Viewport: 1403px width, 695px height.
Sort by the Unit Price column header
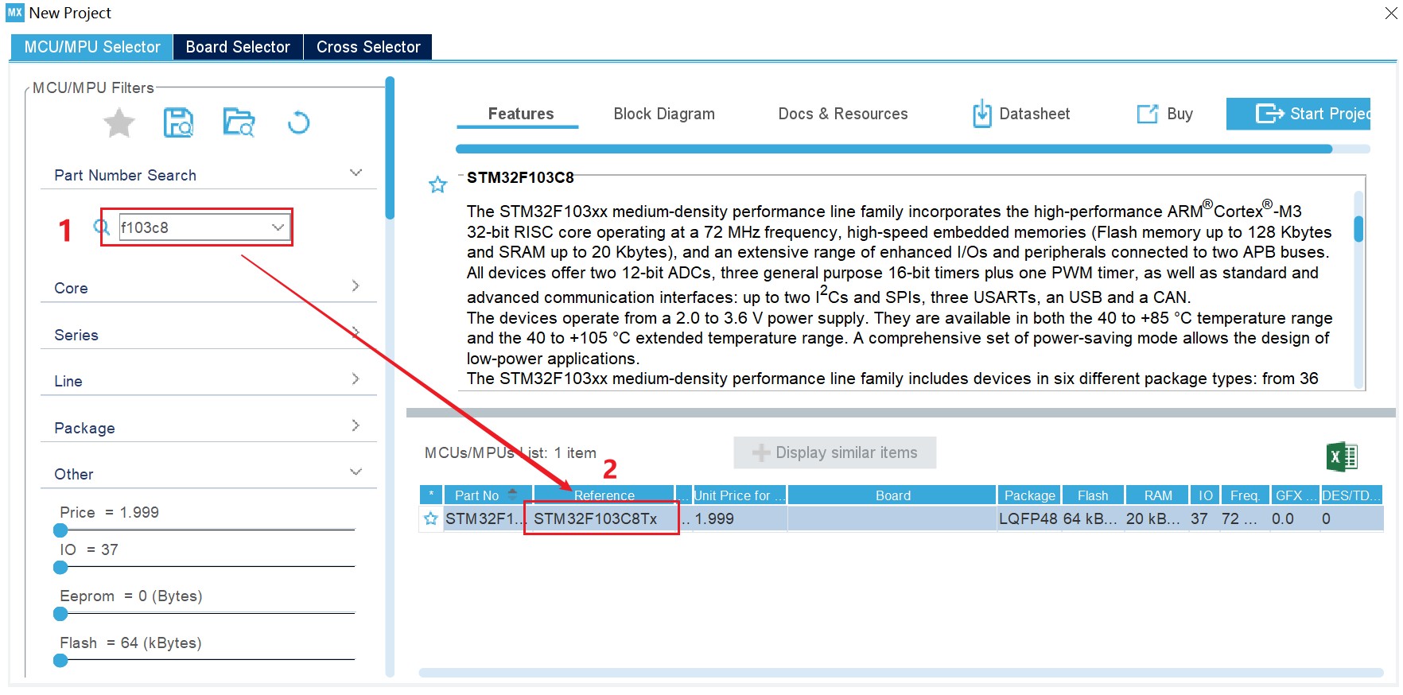click(739, 495)
